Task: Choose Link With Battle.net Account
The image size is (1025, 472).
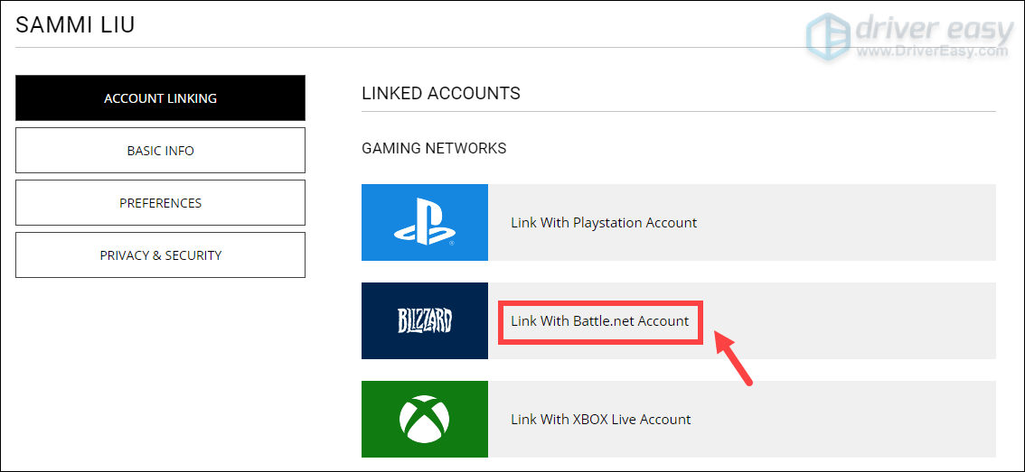Action: coord(599,321)
